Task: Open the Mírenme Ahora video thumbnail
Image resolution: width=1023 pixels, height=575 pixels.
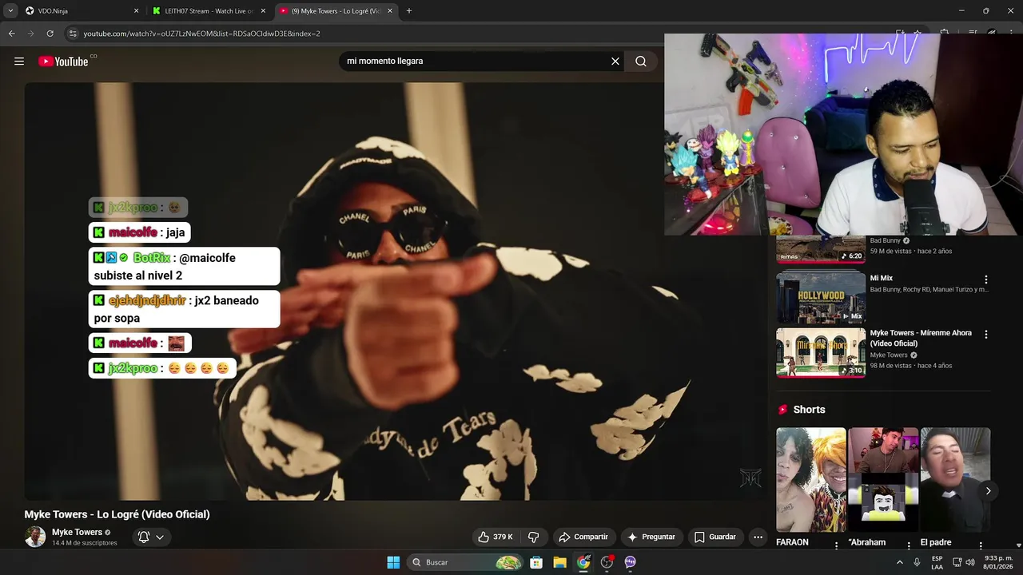Action: tap(821, 353)
